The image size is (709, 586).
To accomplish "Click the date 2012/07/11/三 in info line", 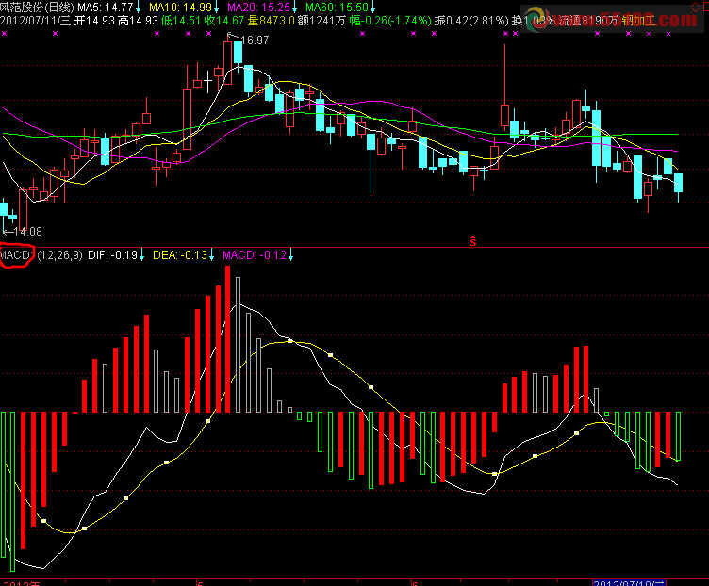I will click(36, 21).
